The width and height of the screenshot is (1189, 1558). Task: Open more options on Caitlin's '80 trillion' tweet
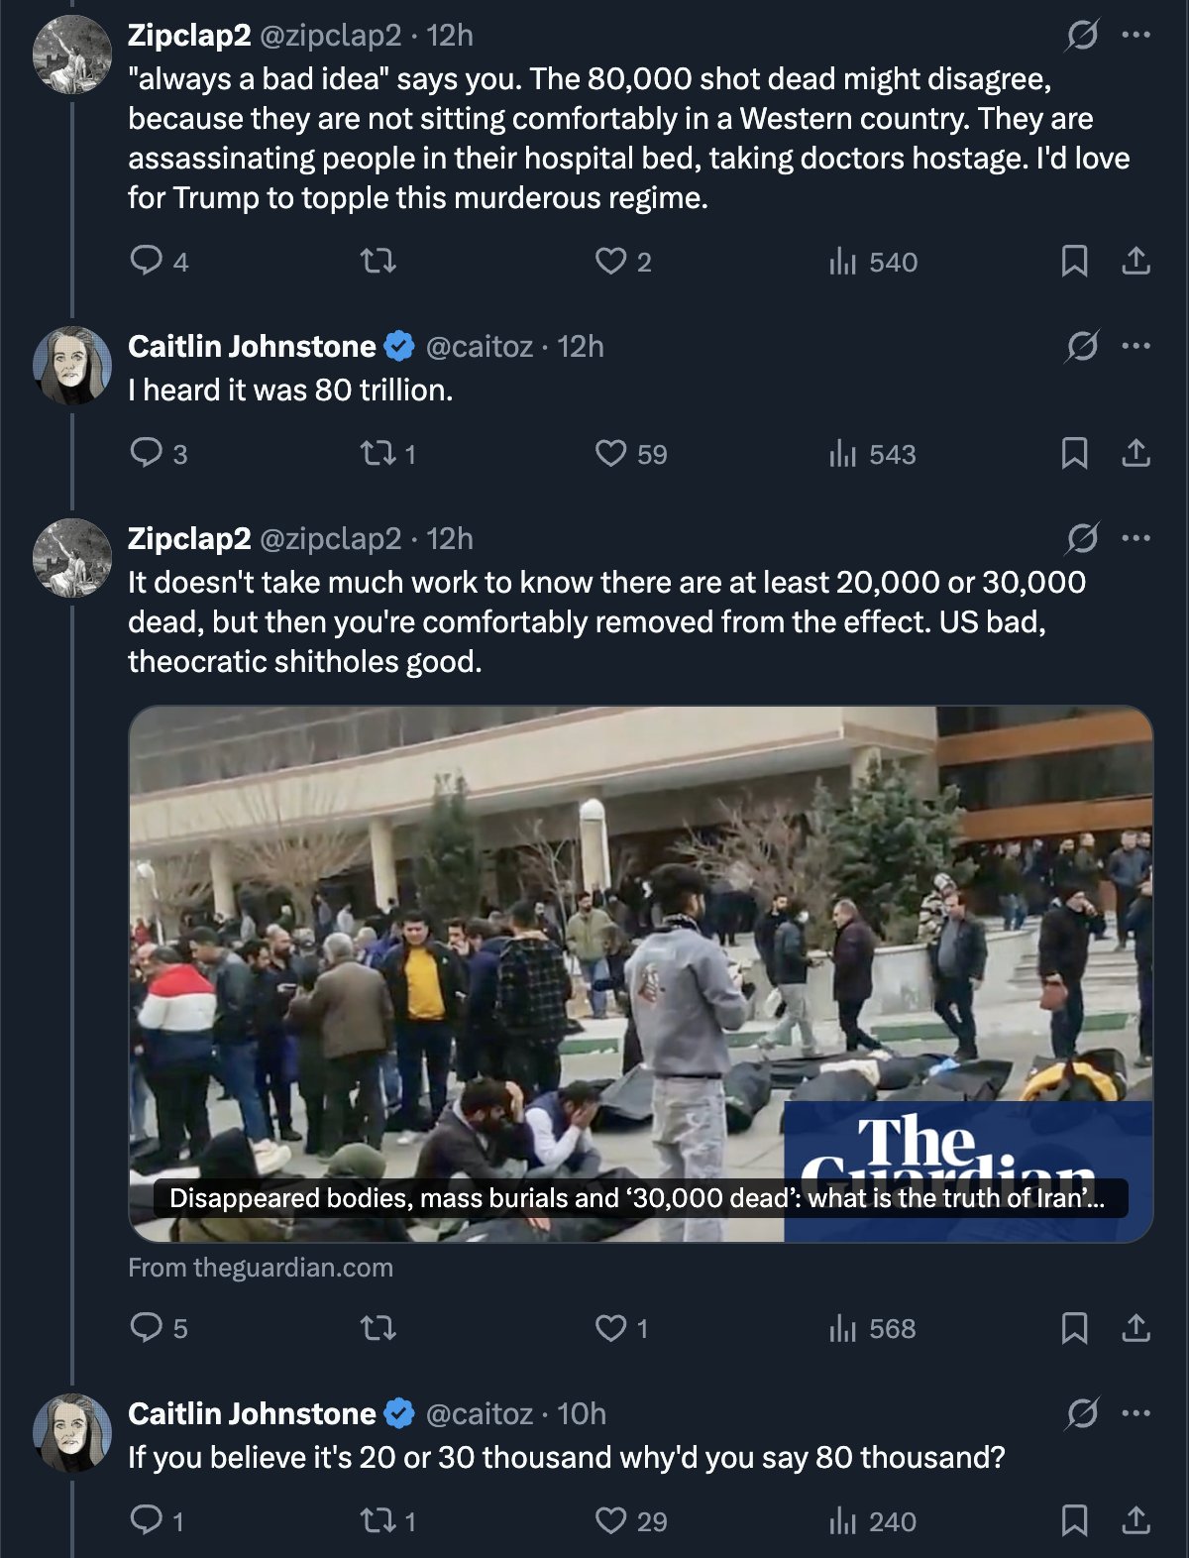point(1135,347)
